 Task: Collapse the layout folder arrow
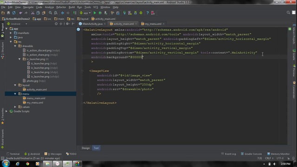15,85
